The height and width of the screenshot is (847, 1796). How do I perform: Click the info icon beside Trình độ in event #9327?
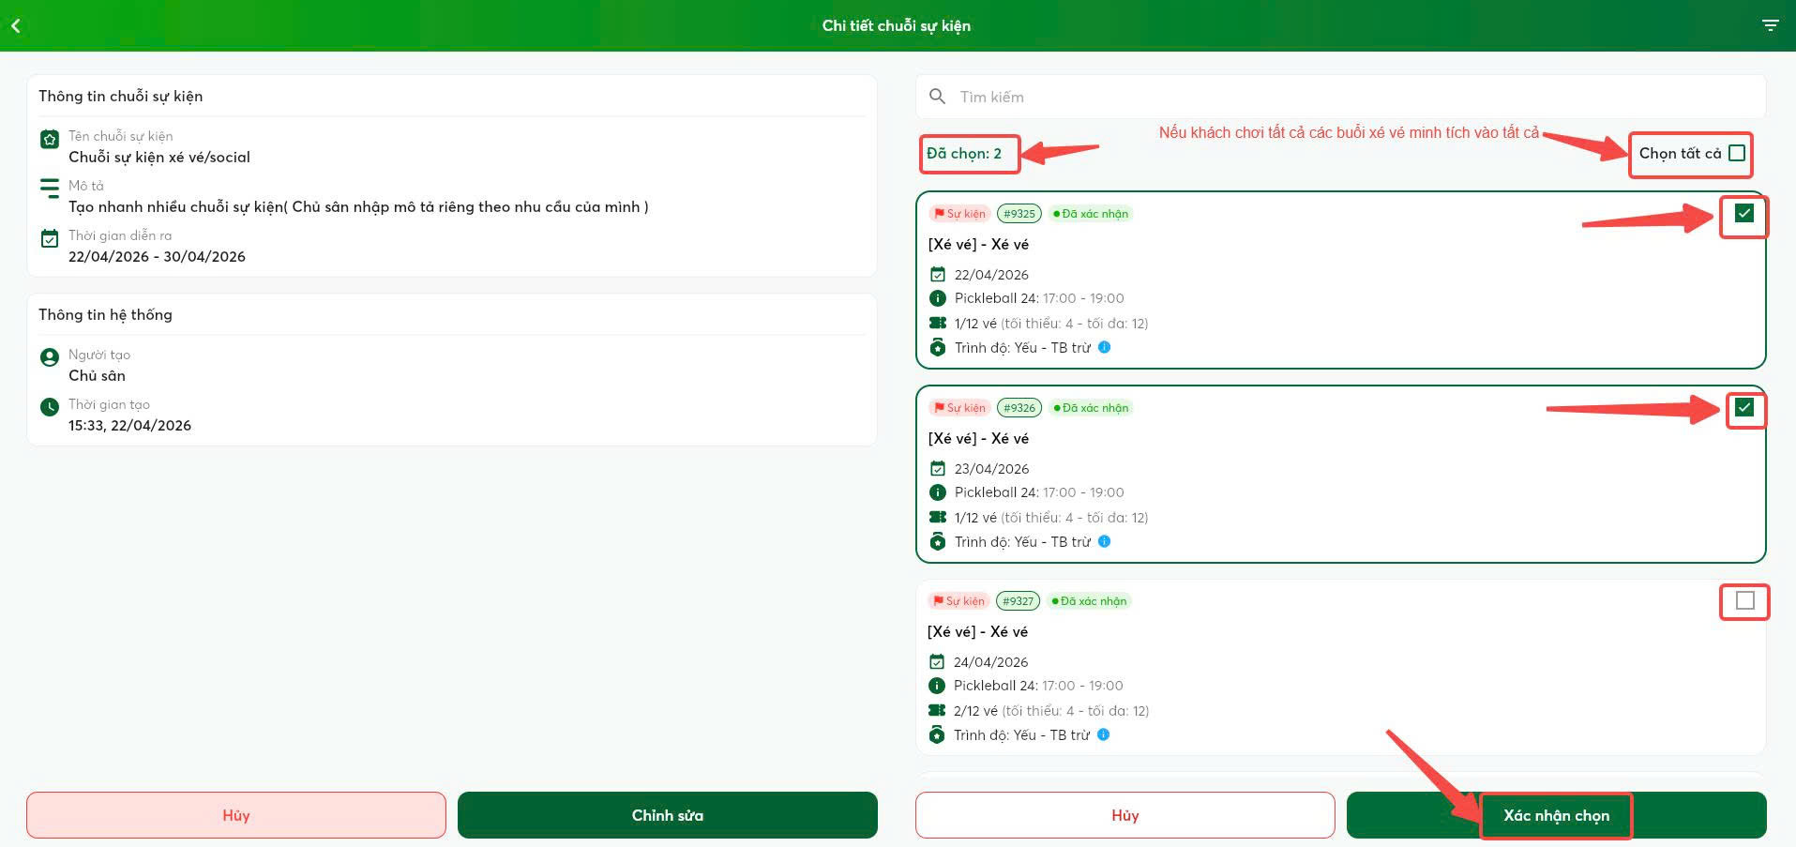point(1104,734)
